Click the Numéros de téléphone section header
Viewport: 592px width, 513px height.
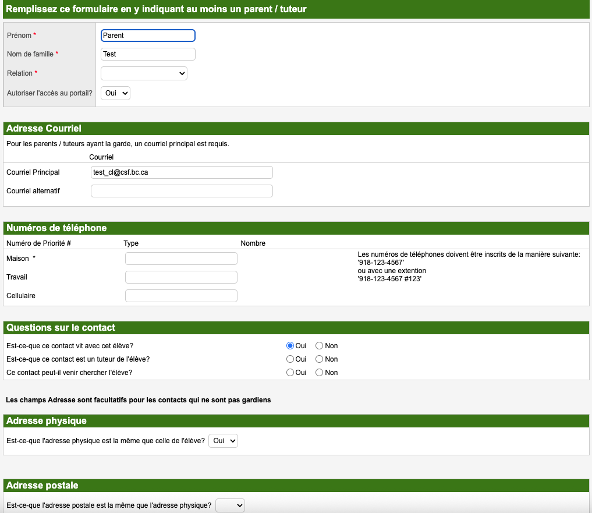point(56,228)
